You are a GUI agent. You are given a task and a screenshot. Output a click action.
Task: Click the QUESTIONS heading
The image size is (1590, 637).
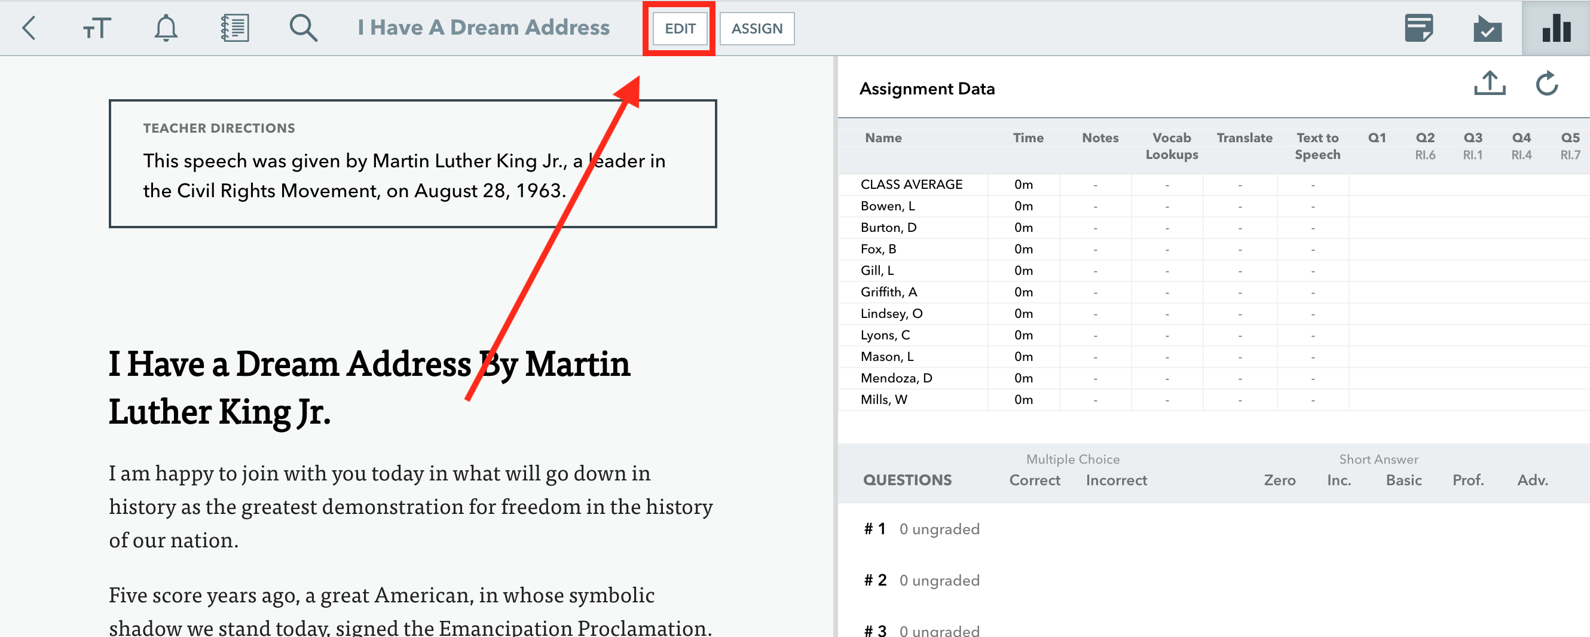(907, 480)
